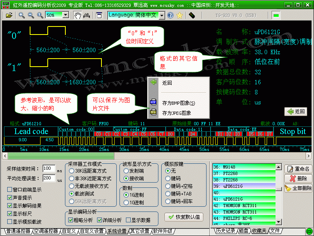Select 存为BMP图象 from context menu
This screenshot has width=314, height=236.
tap(178, 103)
